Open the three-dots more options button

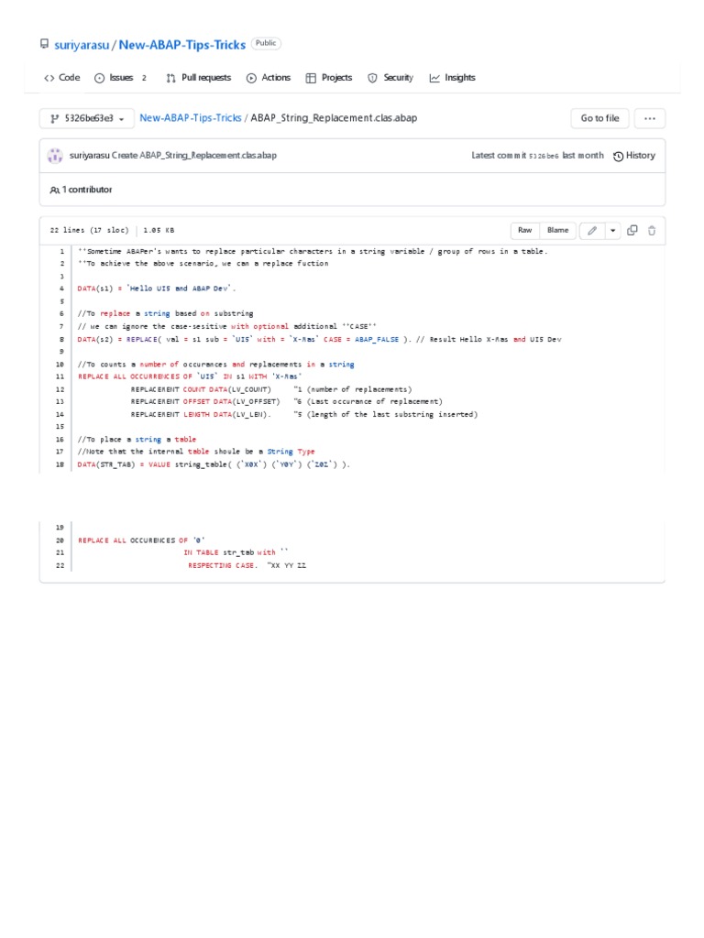point(650,118)
